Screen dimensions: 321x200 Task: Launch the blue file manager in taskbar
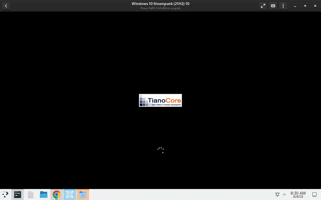point(44,194)
